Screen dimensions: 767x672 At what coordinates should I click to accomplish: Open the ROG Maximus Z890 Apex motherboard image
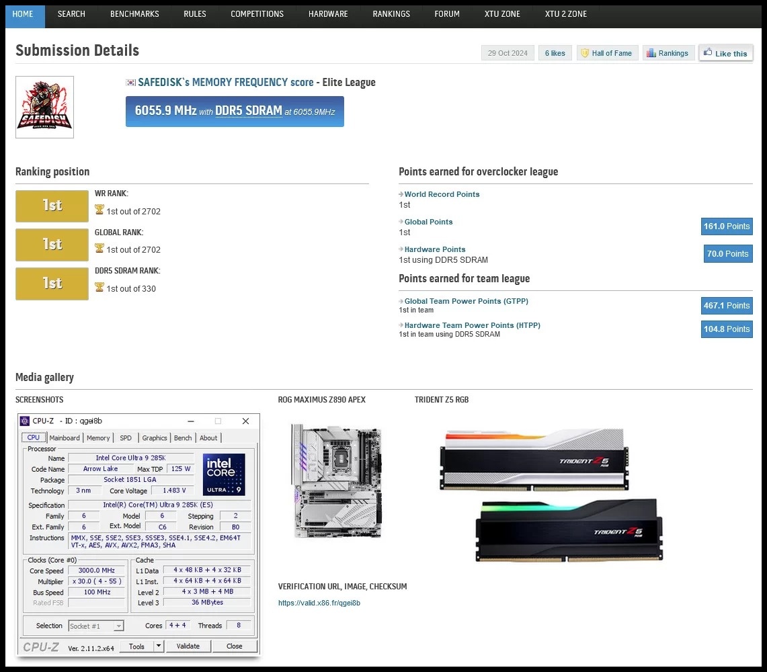click(x=337, y=481)
